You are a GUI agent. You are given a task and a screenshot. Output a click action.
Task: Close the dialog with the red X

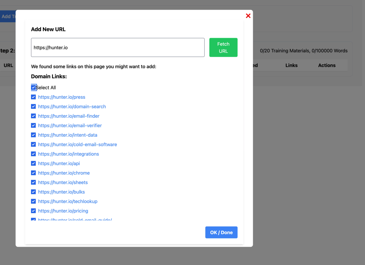coord(248,16)
